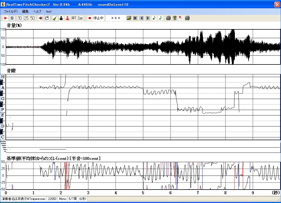This screenshot has width=281, height=203.
Task: Click the C key on pitch keyboard
Action: click(x=3, y=137)
